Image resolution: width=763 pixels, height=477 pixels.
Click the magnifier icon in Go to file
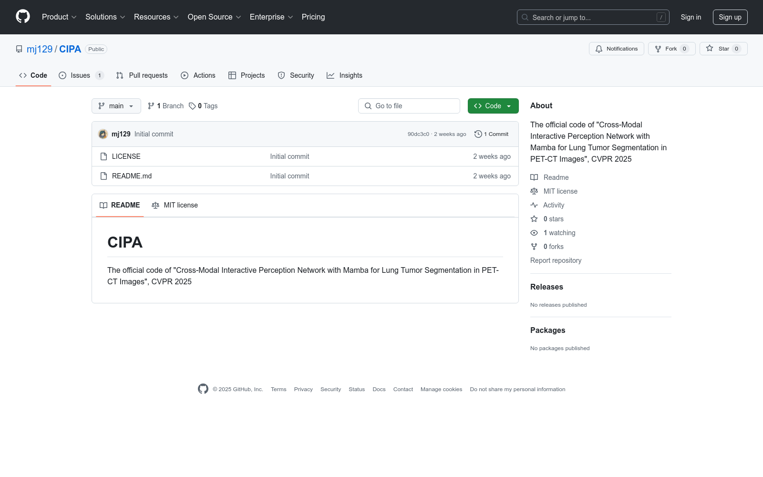(368, 106)
